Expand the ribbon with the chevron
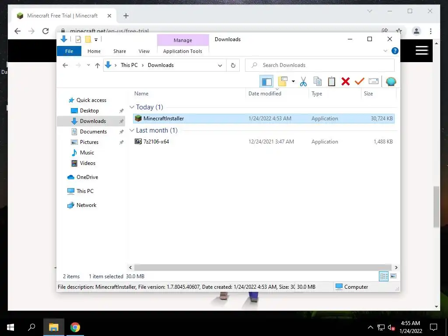The width and height of the screenshot is (448, 336). [385, 51]
